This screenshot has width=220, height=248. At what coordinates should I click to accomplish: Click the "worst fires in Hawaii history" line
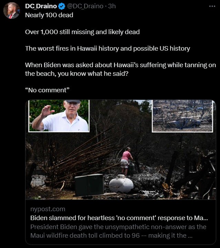(x=108, y=49)
